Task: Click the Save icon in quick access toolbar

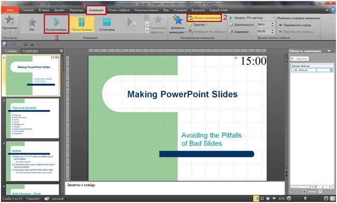Action: 4,45
